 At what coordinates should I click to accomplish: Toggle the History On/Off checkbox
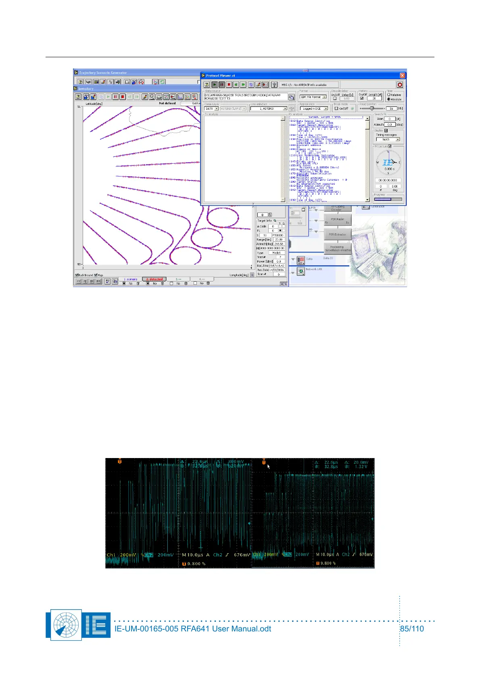pyautogui.click(x=361, y=98)
